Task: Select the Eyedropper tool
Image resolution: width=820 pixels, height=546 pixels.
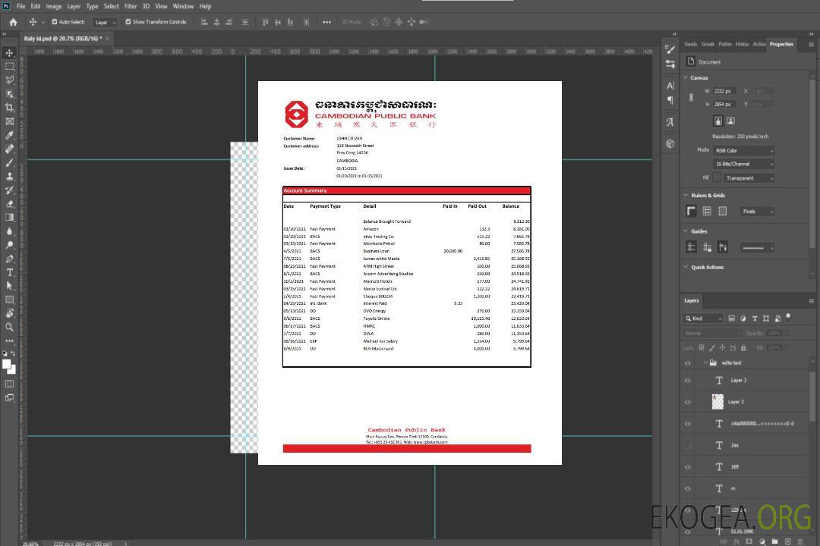Action: click(x=9, y=135)
